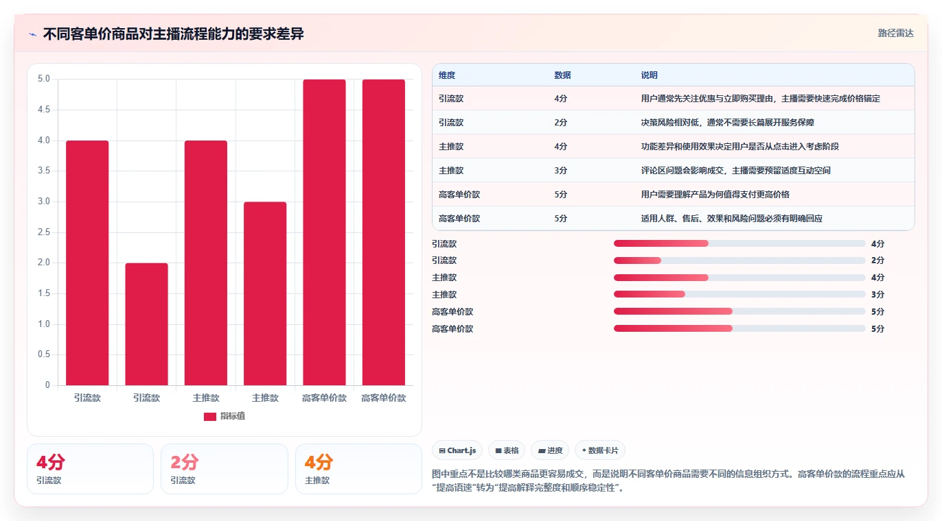Viewport: 942px width, 521px height.
Task: Click the 引流款 4分 progress bar
Action: click(739, 243)
